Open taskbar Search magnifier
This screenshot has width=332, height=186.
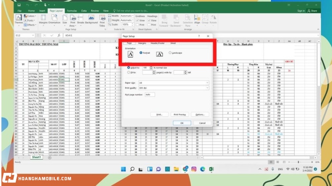click(x=132, y=169)
